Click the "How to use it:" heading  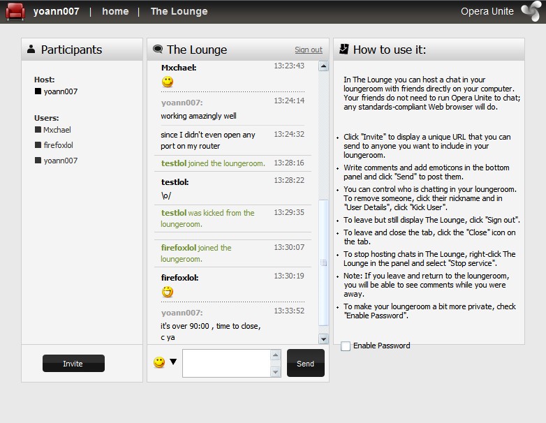390,50
